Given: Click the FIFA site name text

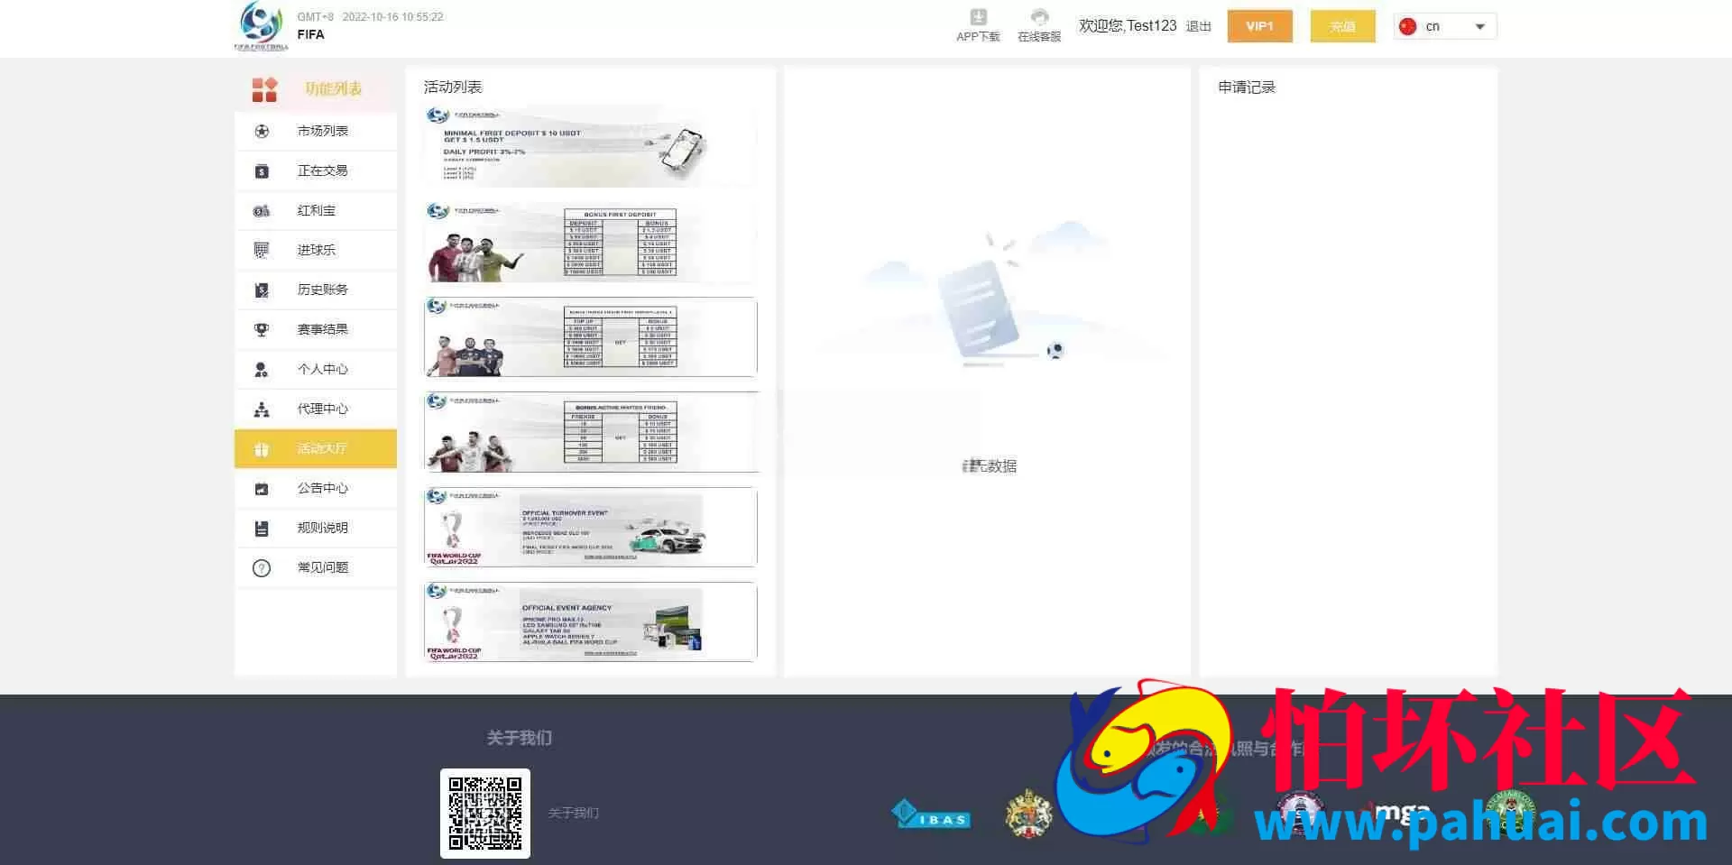Looking at the screenshot, I should [x=310, y=34].
